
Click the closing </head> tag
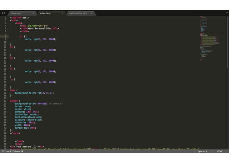click(x=19, y=141)
